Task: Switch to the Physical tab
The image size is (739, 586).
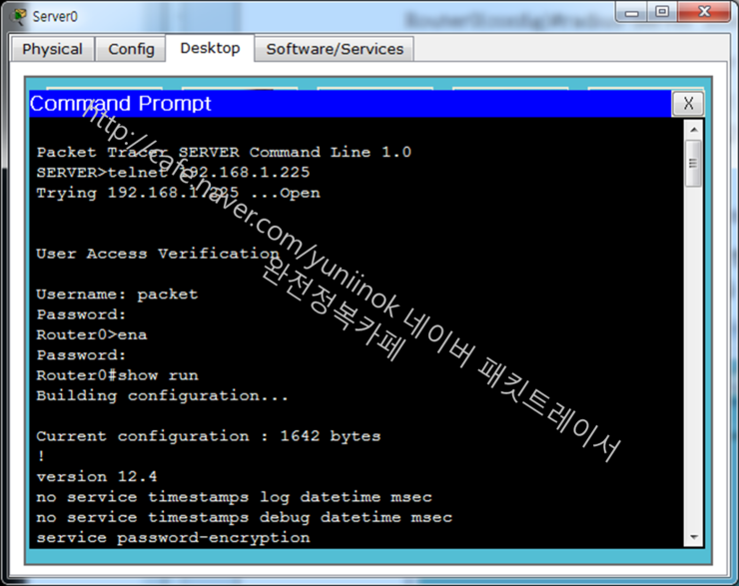Action: click(x=52, y=49)
